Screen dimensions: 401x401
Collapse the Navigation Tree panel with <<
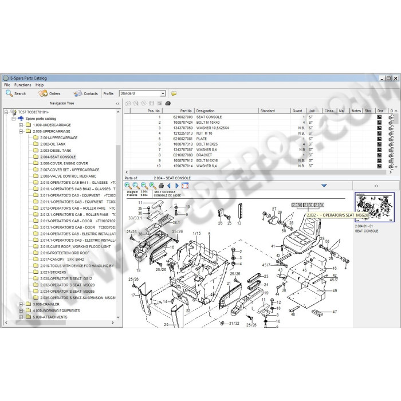point(117,104)
